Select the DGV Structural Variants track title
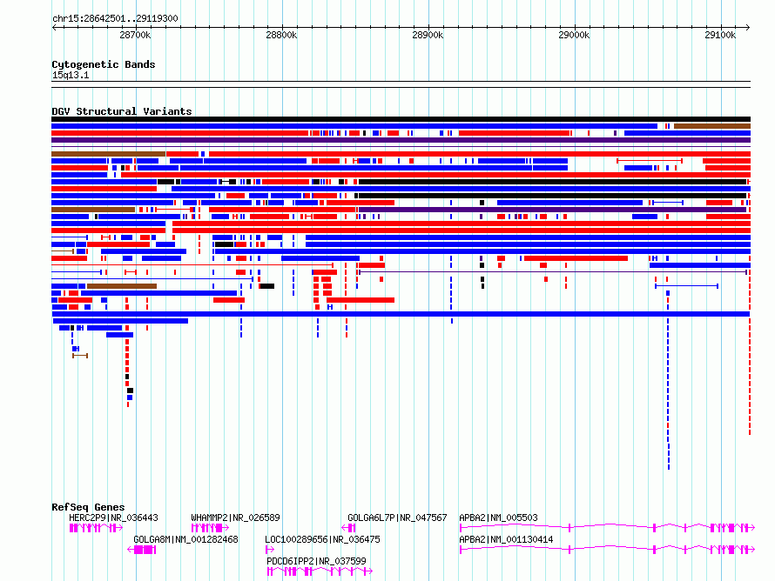This screenshot has width=775, height=581. point(122,111)
